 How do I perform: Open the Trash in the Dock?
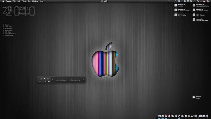click(207, 116)
